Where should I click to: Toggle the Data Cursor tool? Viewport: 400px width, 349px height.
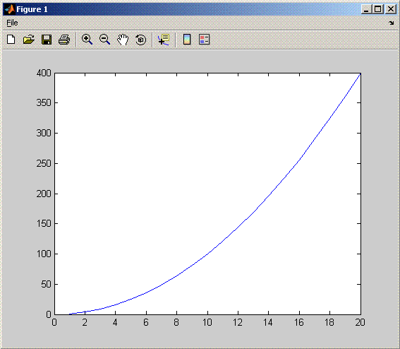click(164, 40)
